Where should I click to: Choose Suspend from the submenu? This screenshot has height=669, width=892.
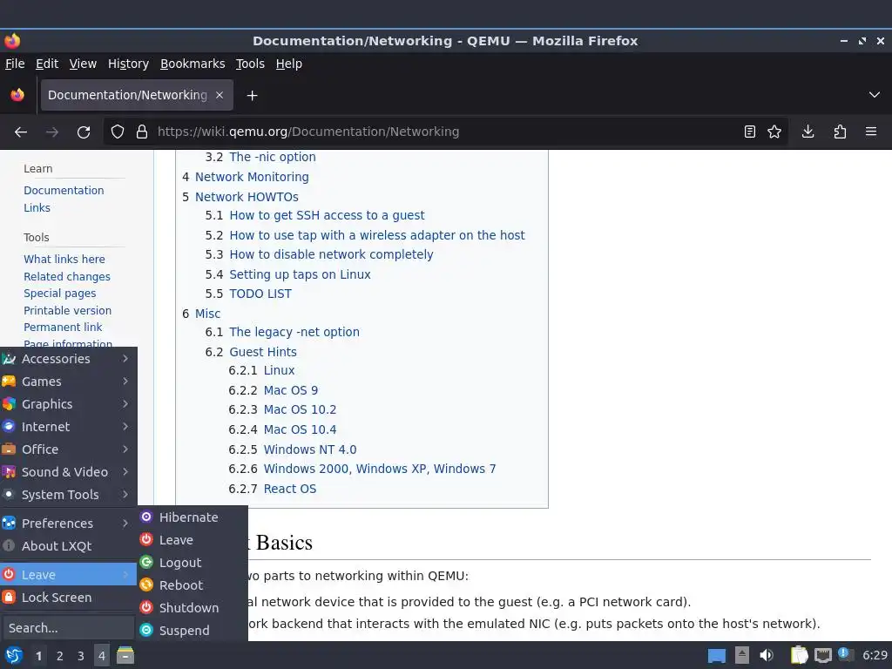tap(193, 631)
